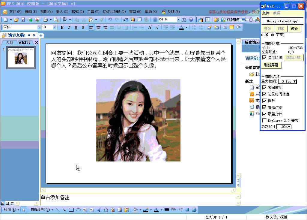
Task: Open the Print Preview tool
Action: click(x=56, y=20)
